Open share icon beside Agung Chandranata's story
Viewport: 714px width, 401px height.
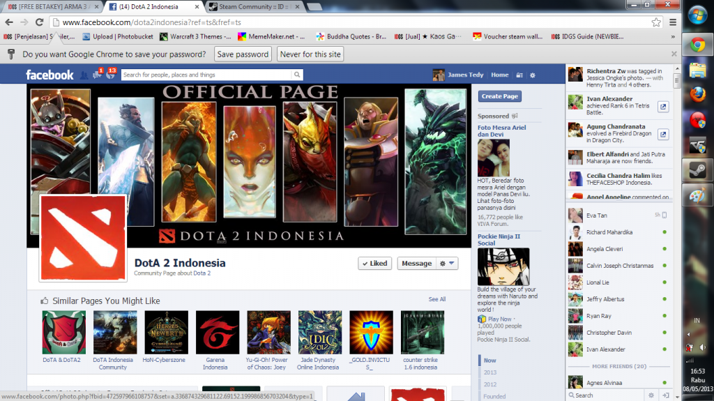[x=663, y=135]
